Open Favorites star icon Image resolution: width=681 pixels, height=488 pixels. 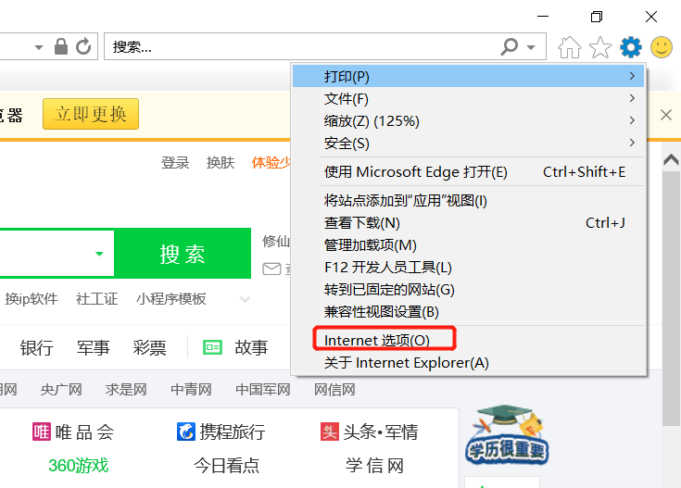point(600,47)
